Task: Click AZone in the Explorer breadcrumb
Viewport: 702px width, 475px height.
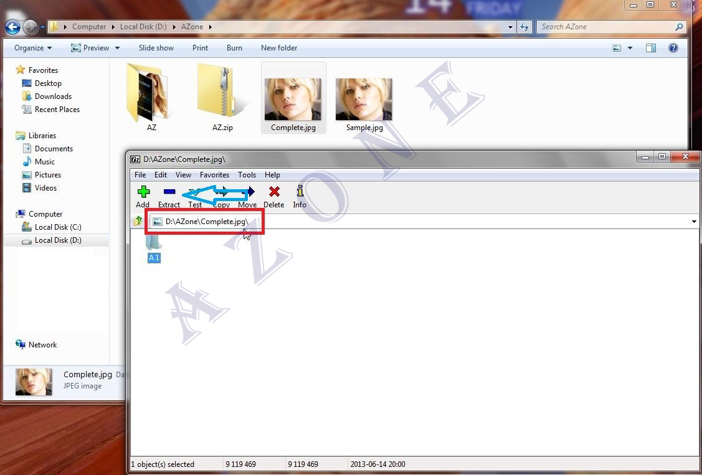Action: coord(192,27)
